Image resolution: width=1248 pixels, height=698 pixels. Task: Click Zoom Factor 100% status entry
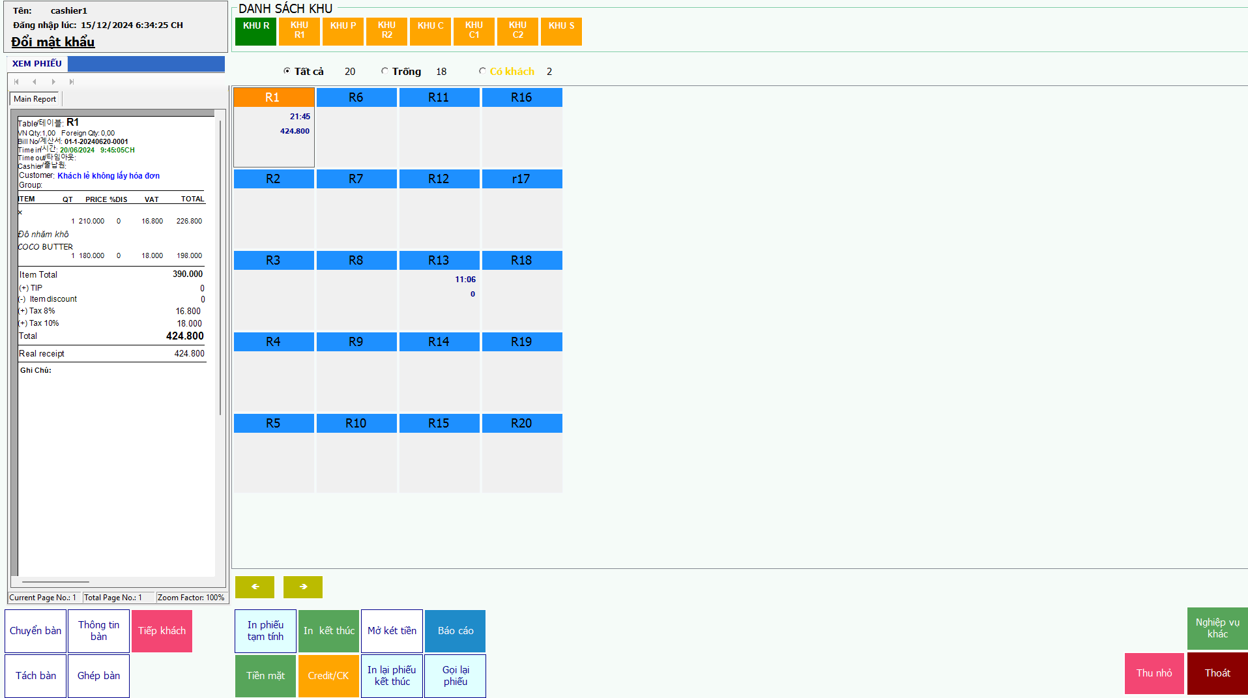click(191, 598)
